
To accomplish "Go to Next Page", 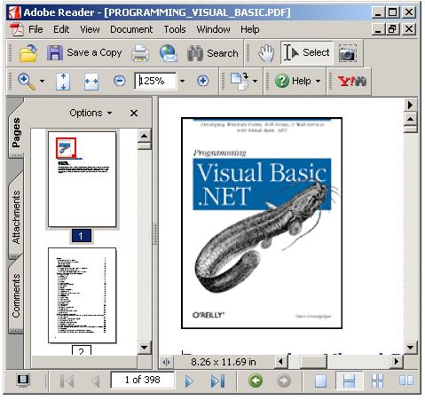I will pos(189,380).
